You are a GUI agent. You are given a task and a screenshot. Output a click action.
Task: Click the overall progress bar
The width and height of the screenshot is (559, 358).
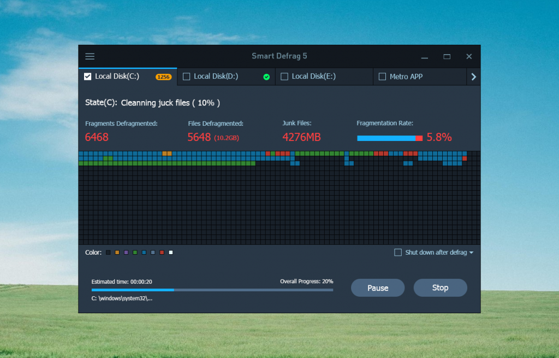coord(212,290)
